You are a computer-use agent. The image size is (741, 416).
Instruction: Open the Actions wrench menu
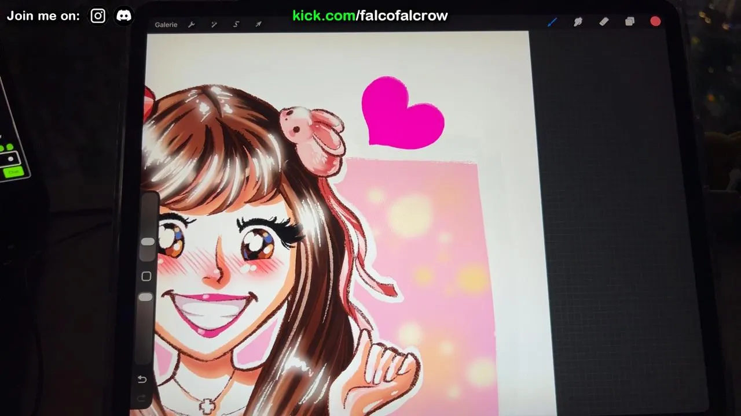coord(192,25)
